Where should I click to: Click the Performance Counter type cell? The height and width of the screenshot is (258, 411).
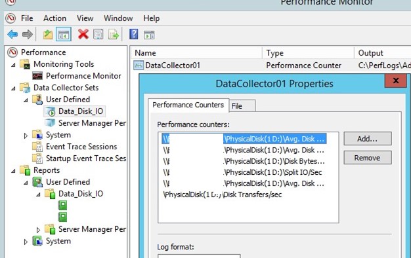point(303,65)
